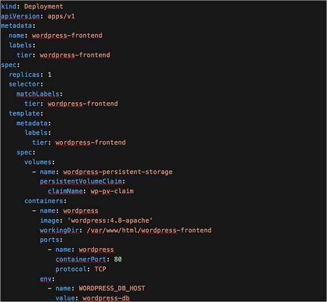Select 'wordpress-persistent-storage' volume name
The image size is (327, 302).
[x=118, y=172]
